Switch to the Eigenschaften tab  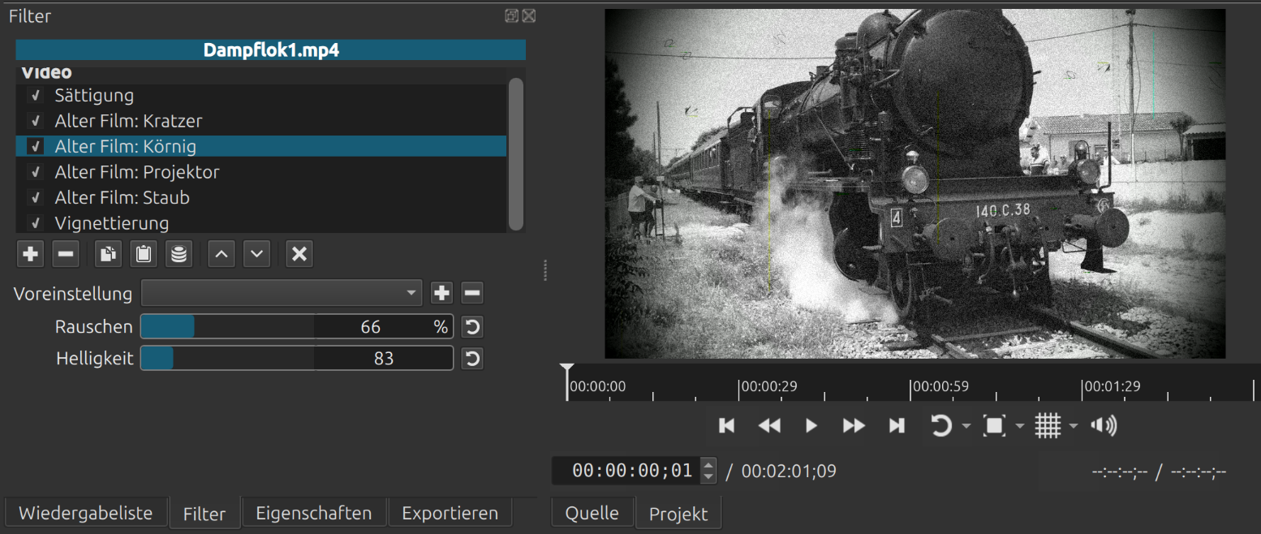pyautogui.click(x=313, y=513)
